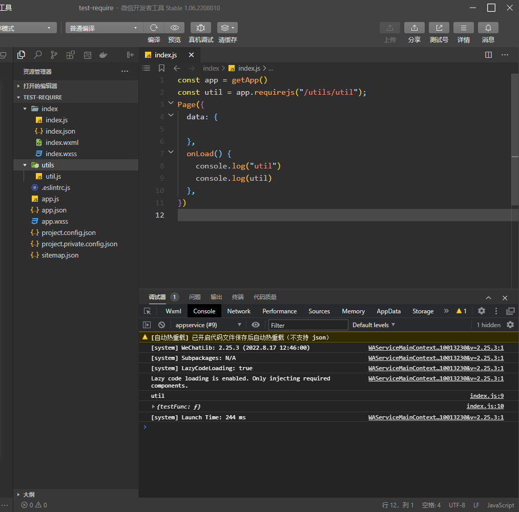Screen dimensions: 519x512
Task: Click the clear console icon
Action: click(161, 325)
